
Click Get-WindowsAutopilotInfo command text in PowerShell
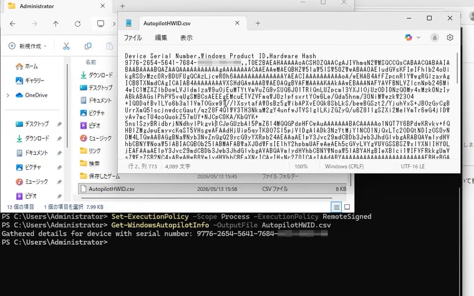pos(160,225)
